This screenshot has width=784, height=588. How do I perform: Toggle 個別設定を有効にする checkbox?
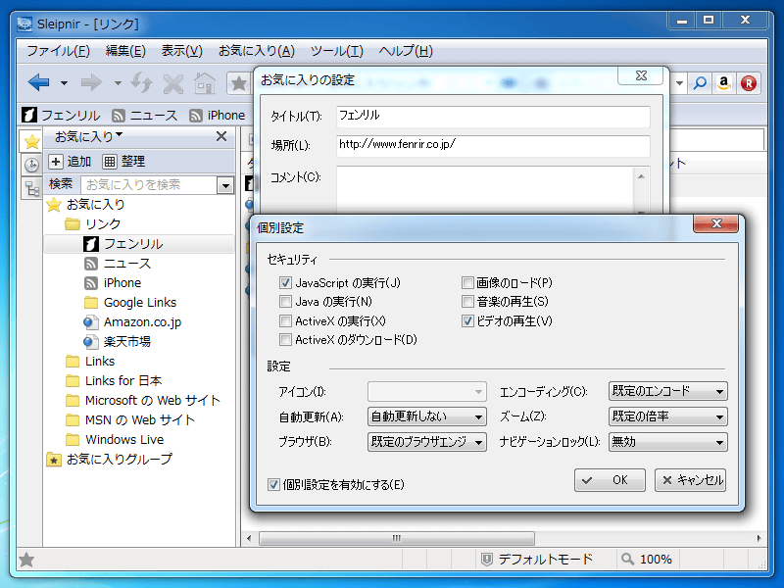point(274,484)
